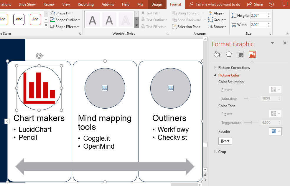Image resolution: width=290 pixels, height=186 pixels.
Task: Click picture placeholder icon above Mind mapping tools
Action: pos(105,88)
